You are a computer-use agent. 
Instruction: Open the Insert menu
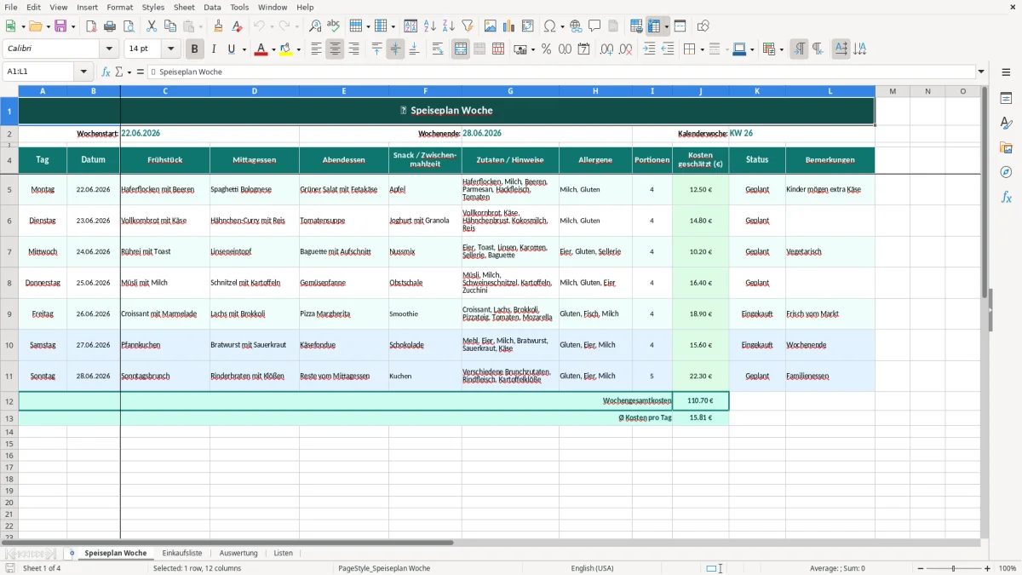pos(87,7)
